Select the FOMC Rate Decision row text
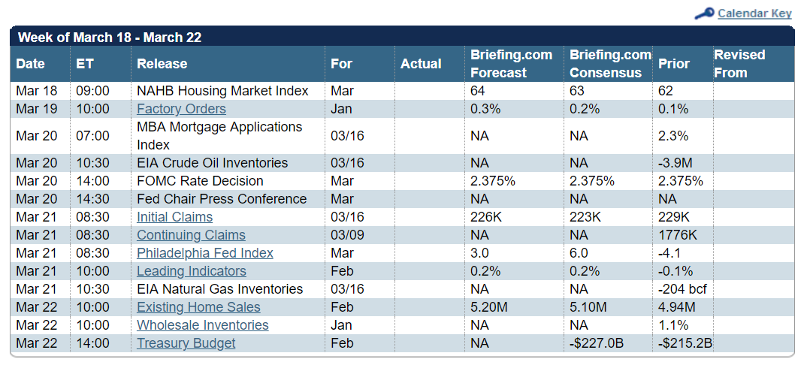The image size is (807, 371). 200,181
